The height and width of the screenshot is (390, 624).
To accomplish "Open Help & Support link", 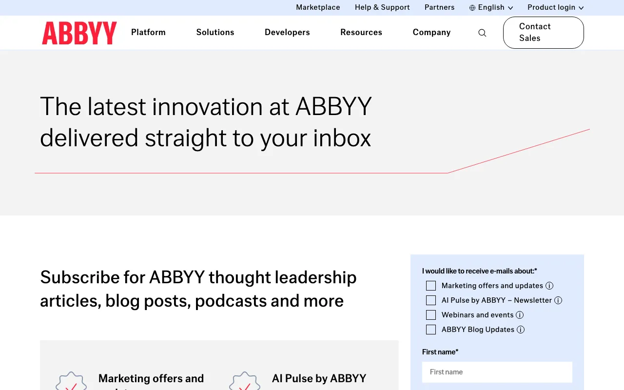I will 382,7.
